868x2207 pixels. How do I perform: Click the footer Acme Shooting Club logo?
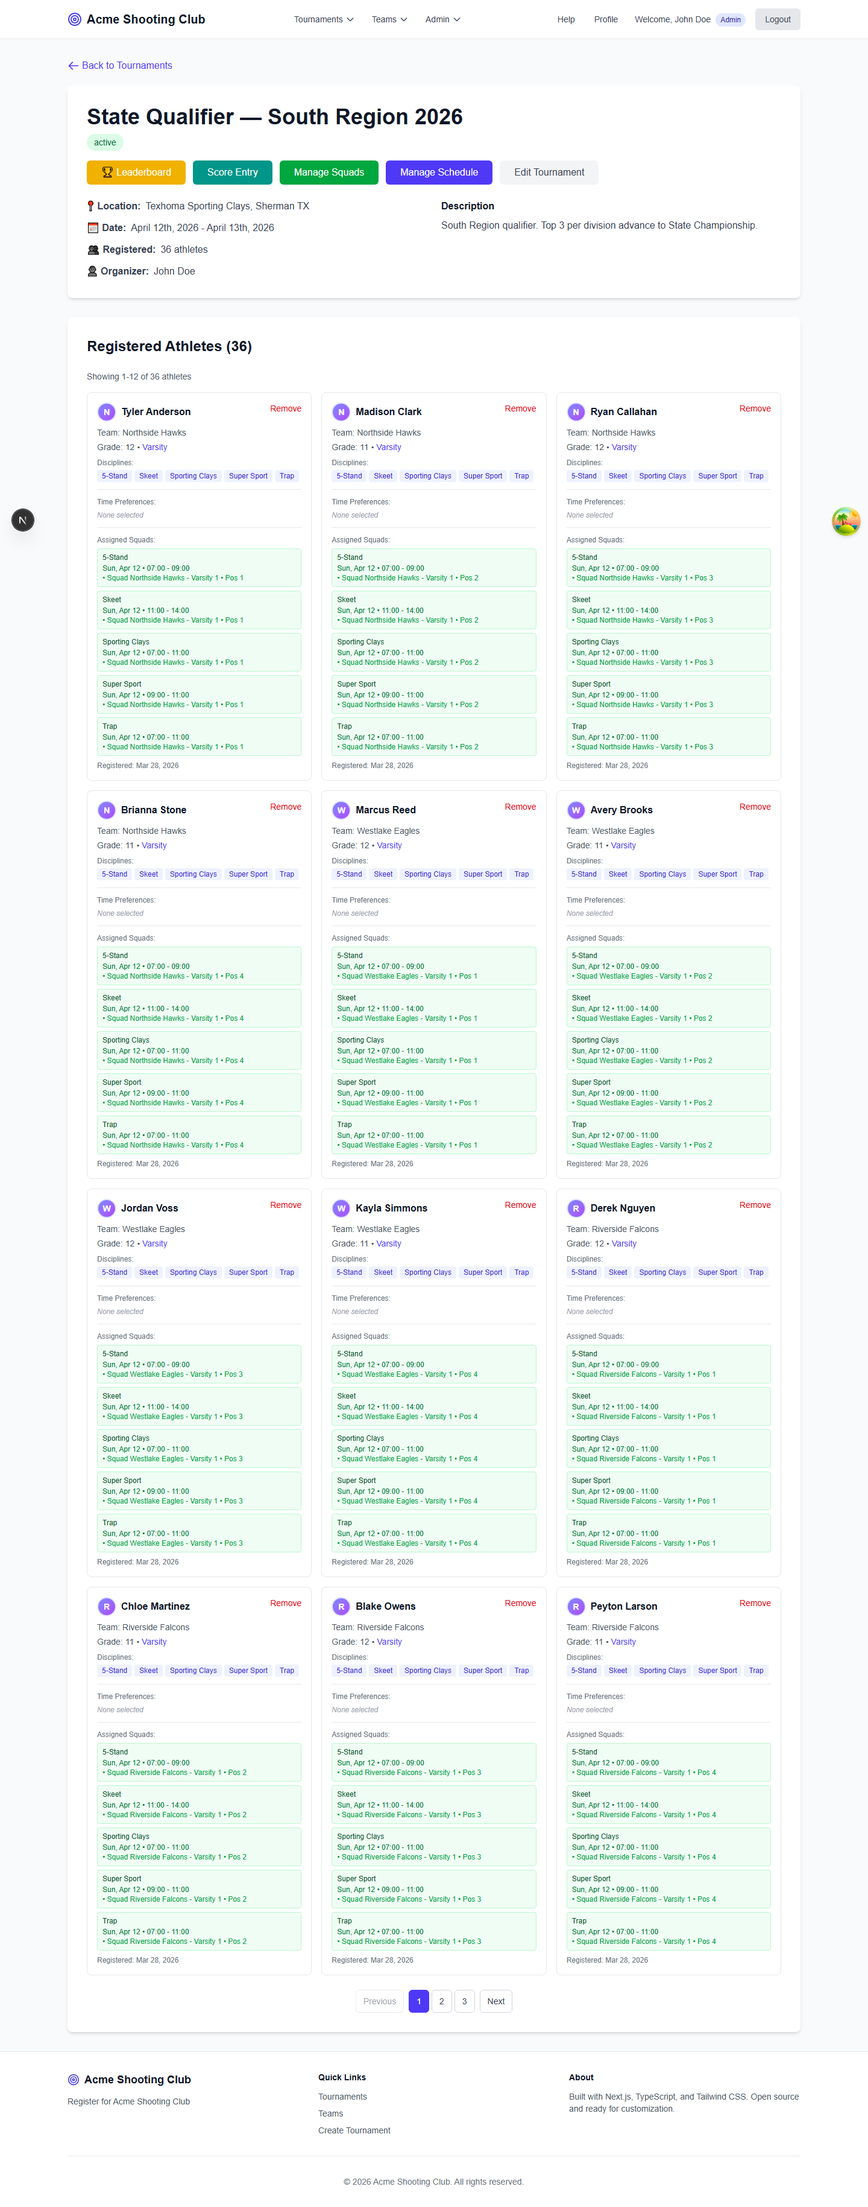pos(74,2079)
